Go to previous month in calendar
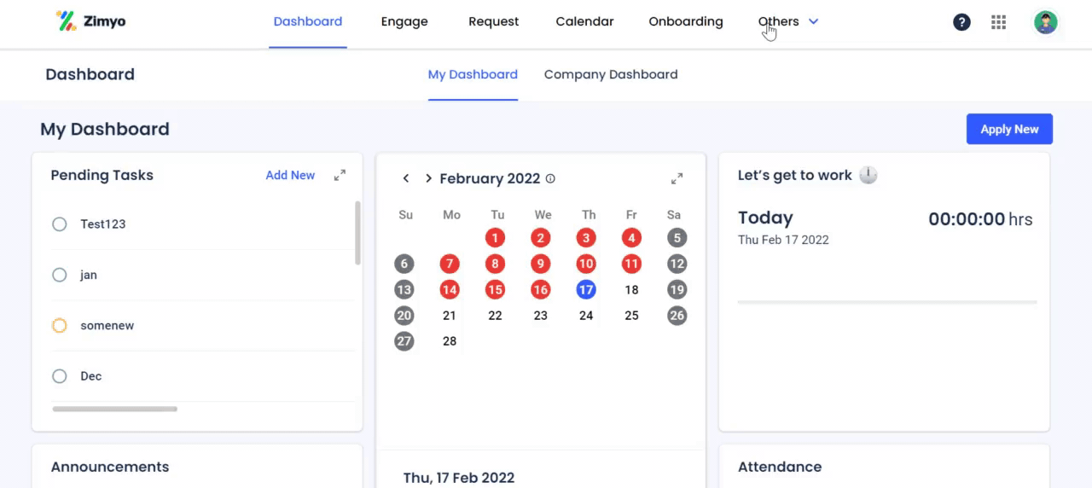 405,178
